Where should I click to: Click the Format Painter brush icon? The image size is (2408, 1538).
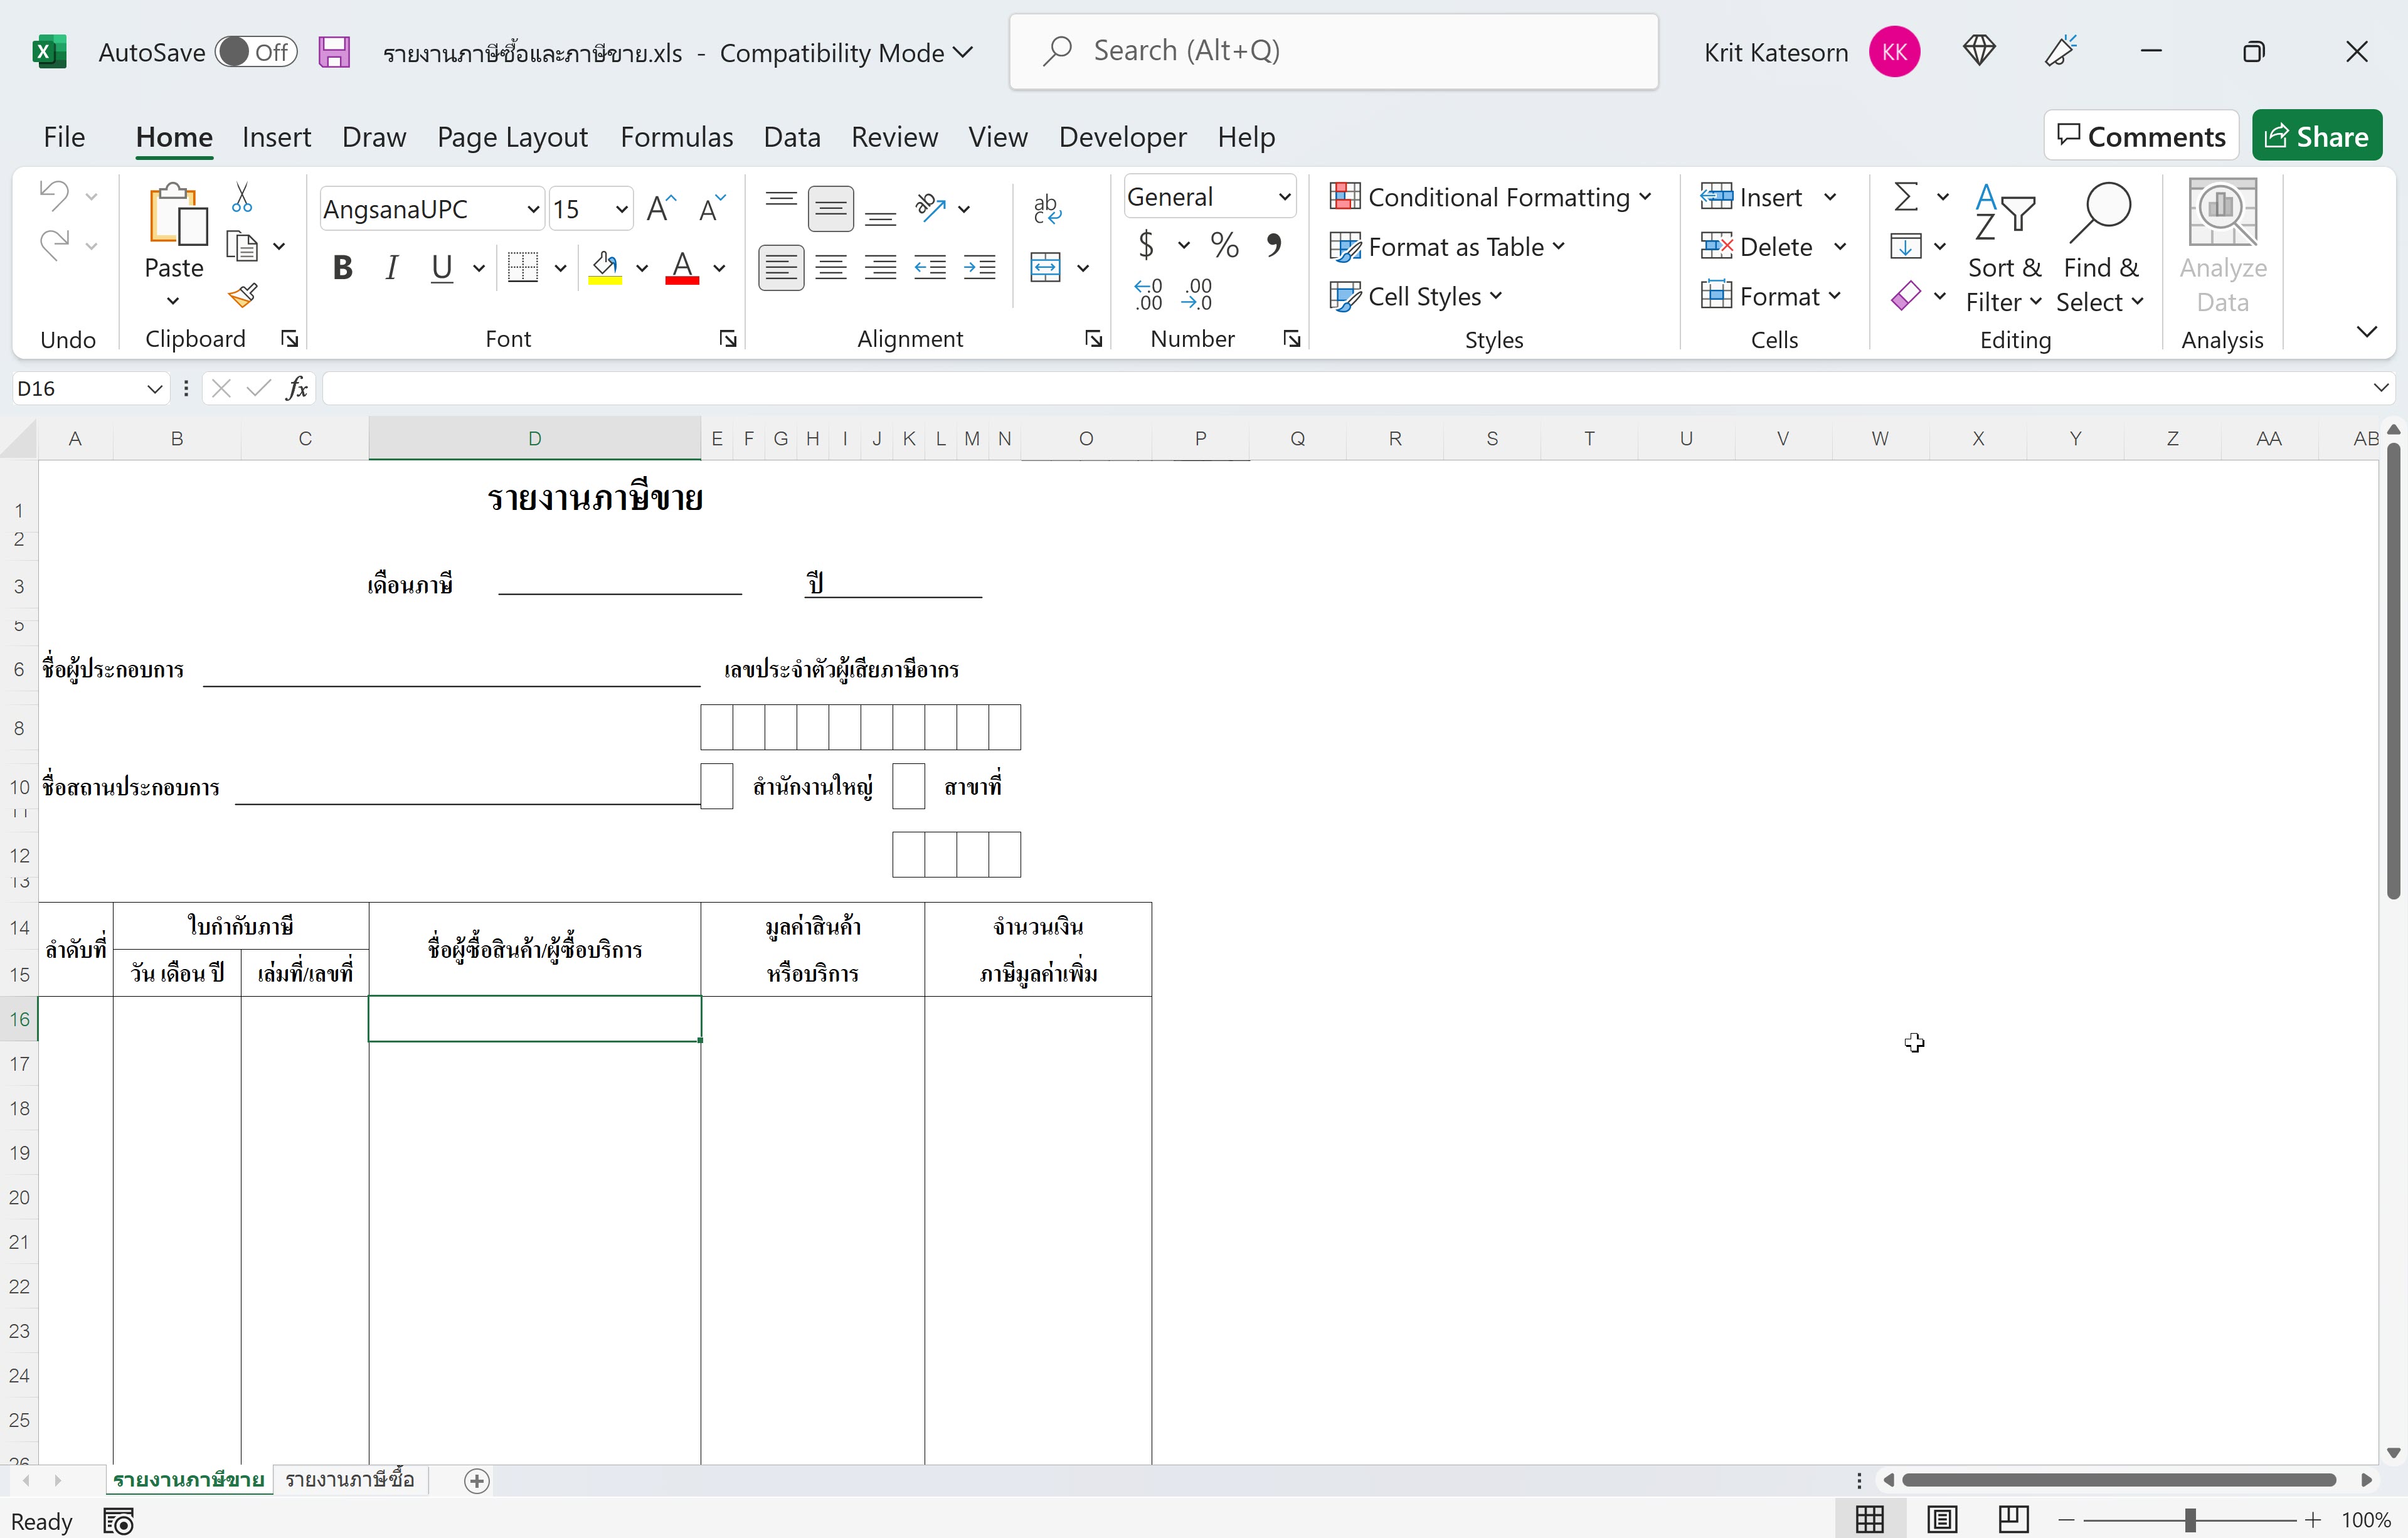point(242,296)
